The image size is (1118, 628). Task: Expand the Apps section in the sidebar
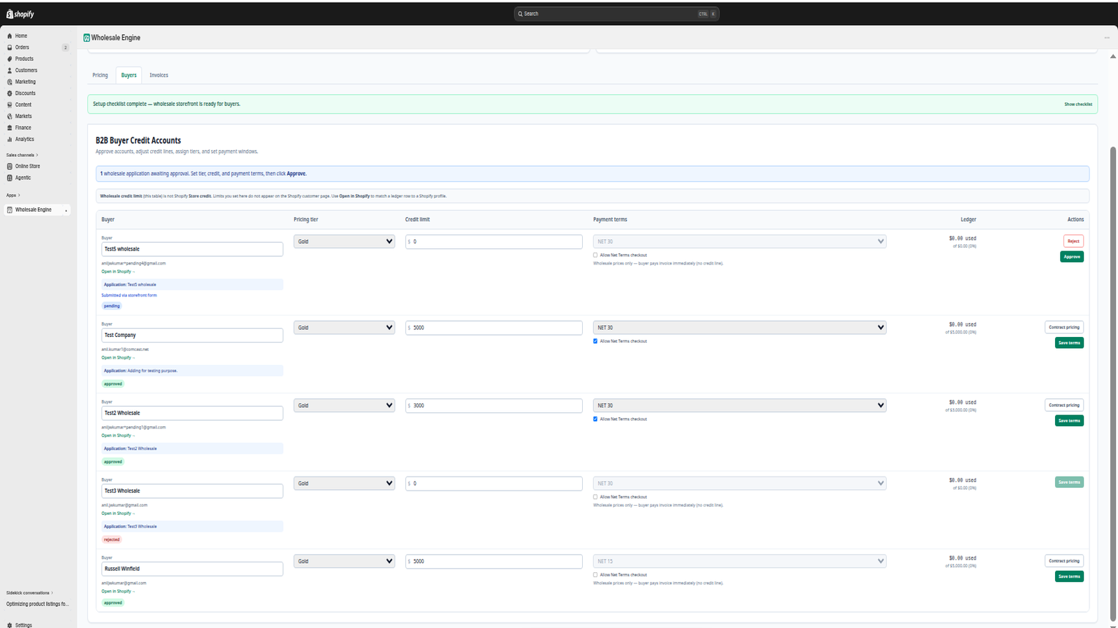pos(13,195)
